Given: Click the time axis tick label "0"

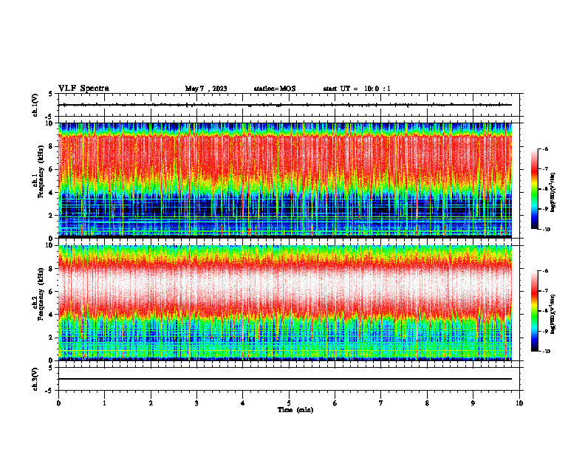Looking at the screenshot, I should click(x=58, y=403).
